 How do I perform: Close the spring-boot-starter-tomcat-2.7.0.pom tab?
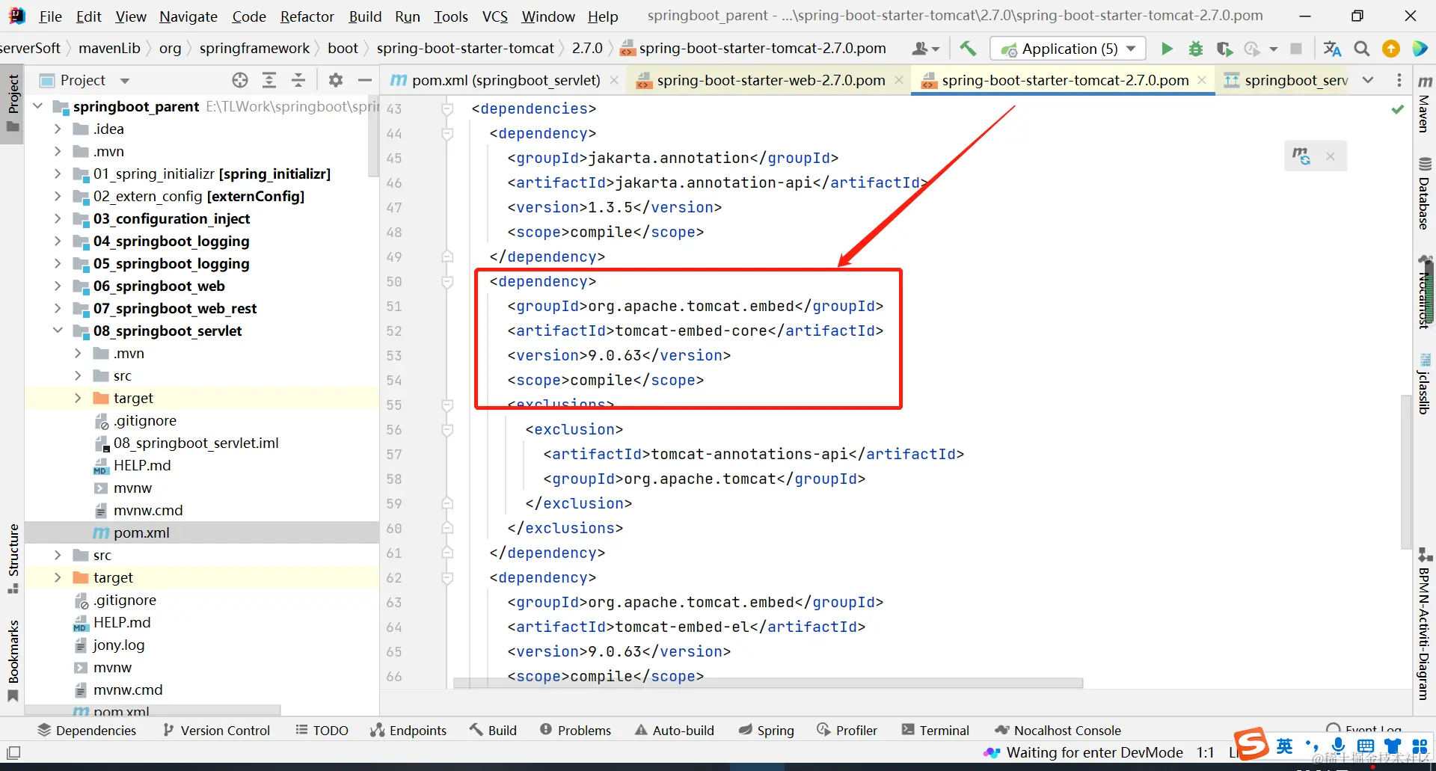click(x=1202, y=80)
